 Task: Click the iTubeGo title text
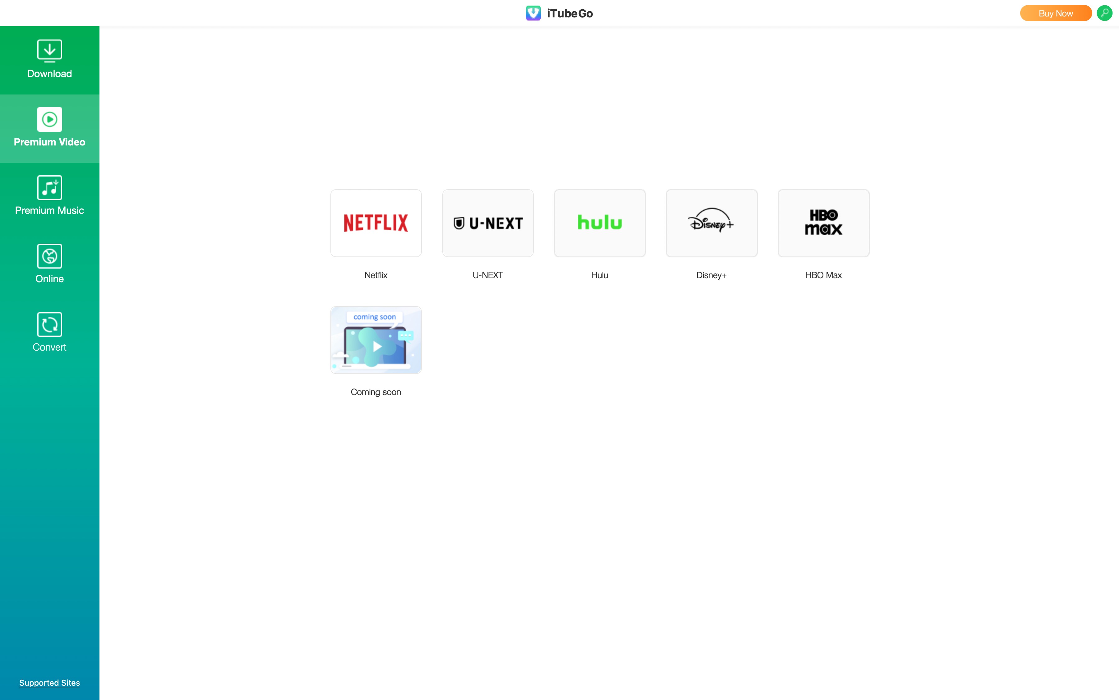tap(570, 13)
